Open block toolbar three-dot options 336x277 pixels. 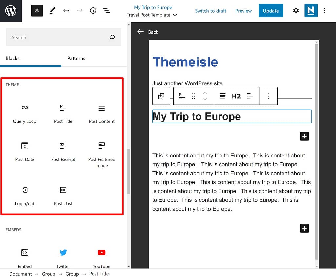268,96
